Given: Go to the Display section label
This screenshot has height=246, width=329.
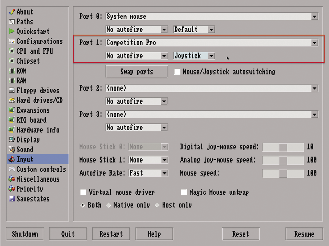Looking at the screenshot, I should [28, 140].
